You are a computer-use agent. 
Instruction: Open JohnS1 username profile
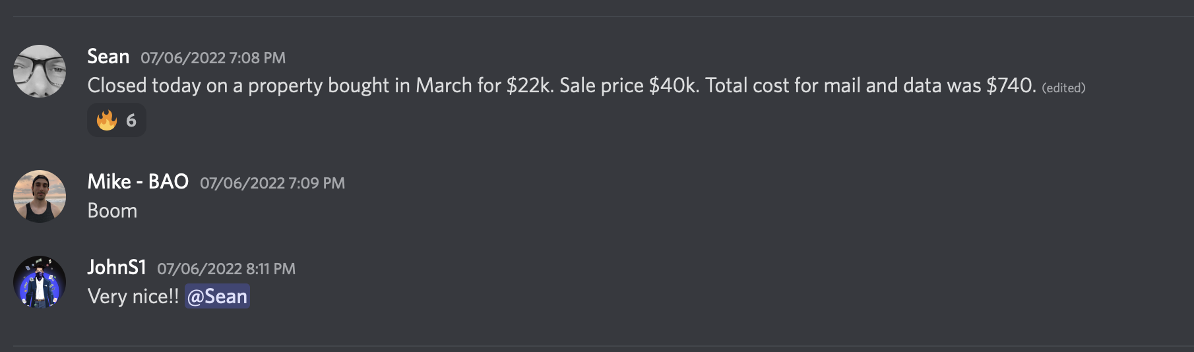[x=117, y=268]
